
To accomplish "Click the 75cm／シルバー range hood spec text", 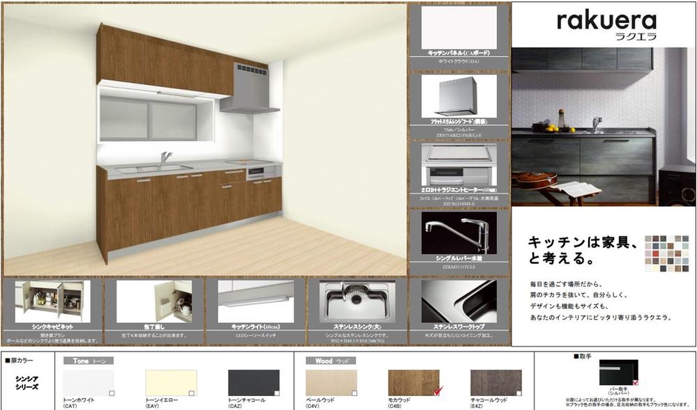I will pos(459,129).
